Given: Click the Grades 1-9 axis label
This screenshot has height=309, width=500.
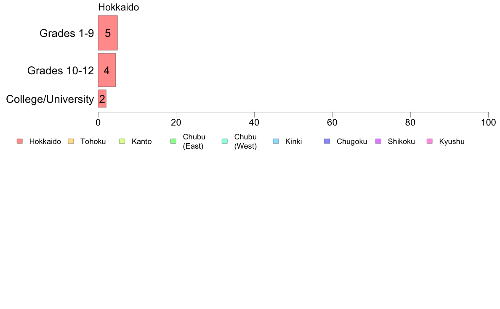Looking at the screenshot, I should [66, 33].
